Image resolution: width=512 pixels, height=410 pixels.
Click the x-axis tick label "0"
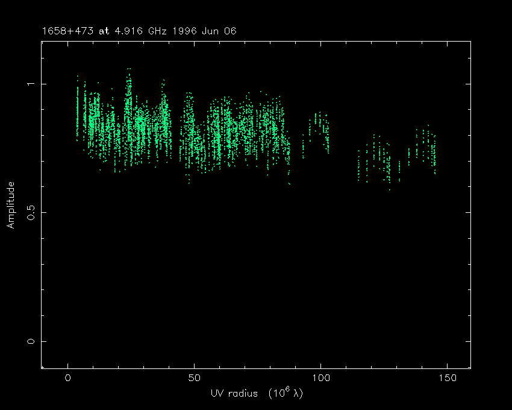(x=68, y=378)
